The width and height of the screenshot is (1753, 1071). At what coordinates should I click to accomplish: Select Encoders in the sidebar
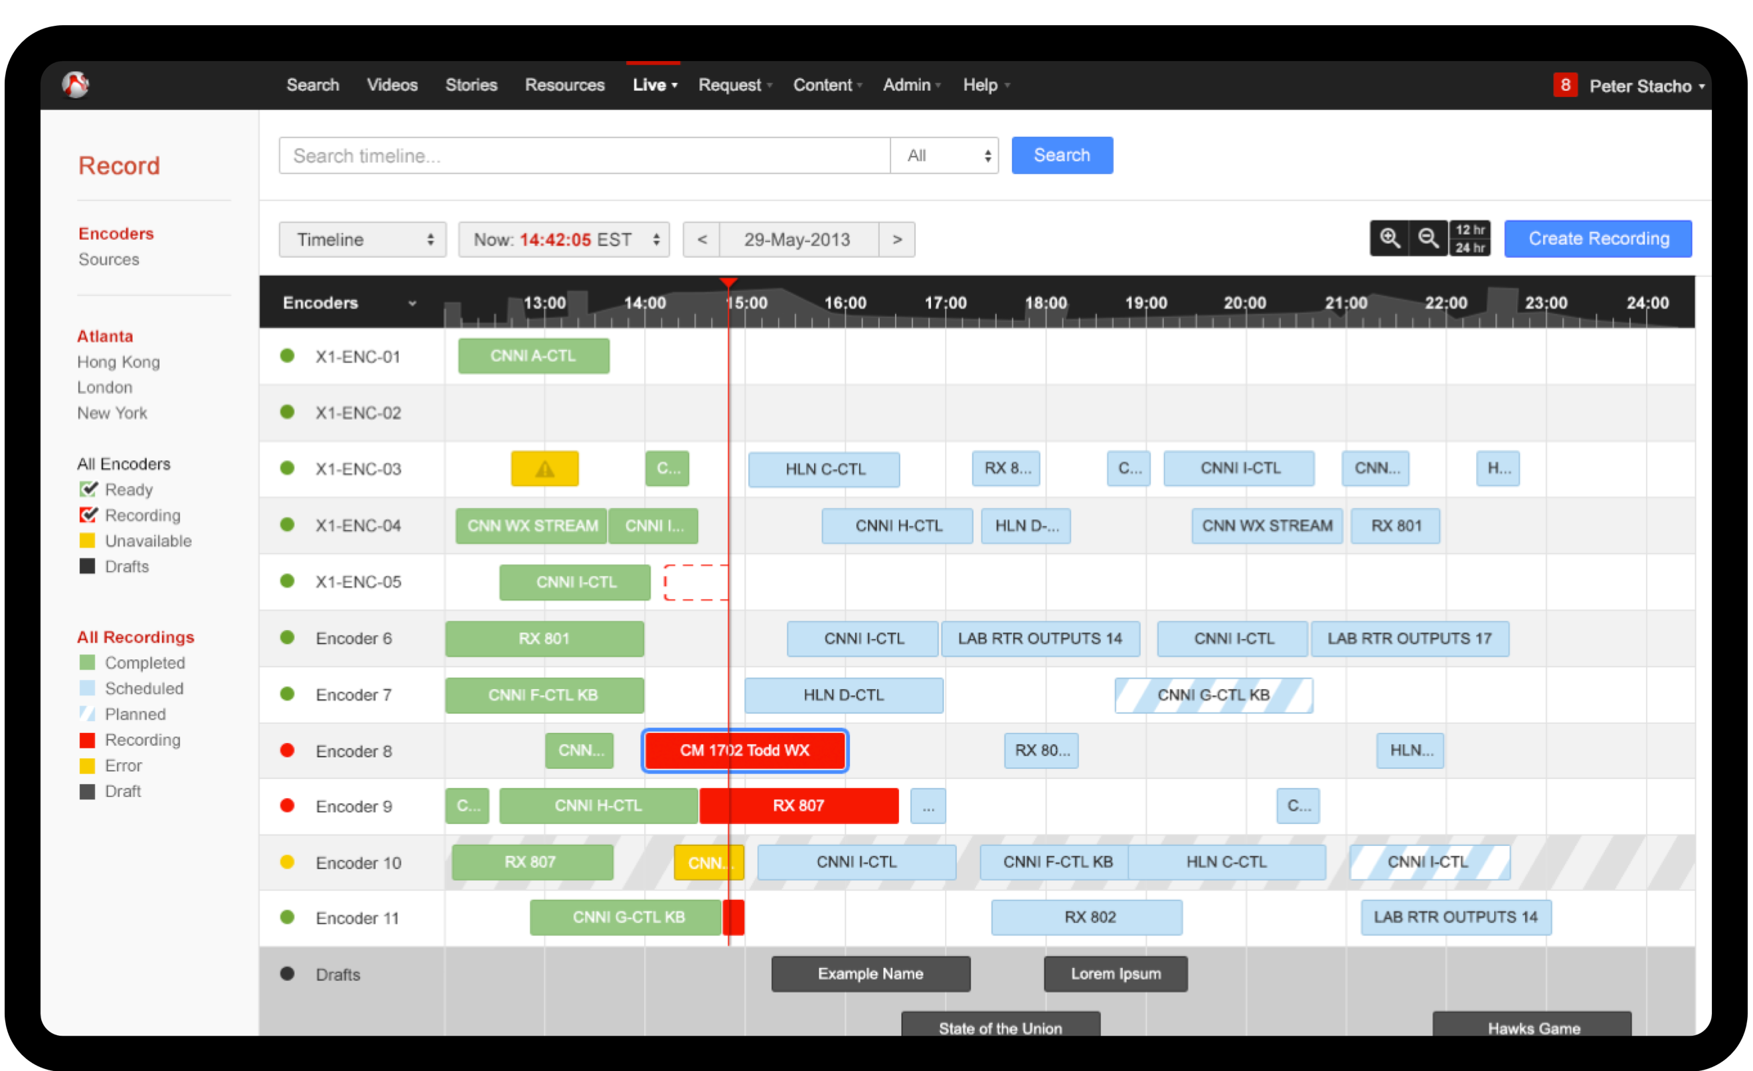116,234
